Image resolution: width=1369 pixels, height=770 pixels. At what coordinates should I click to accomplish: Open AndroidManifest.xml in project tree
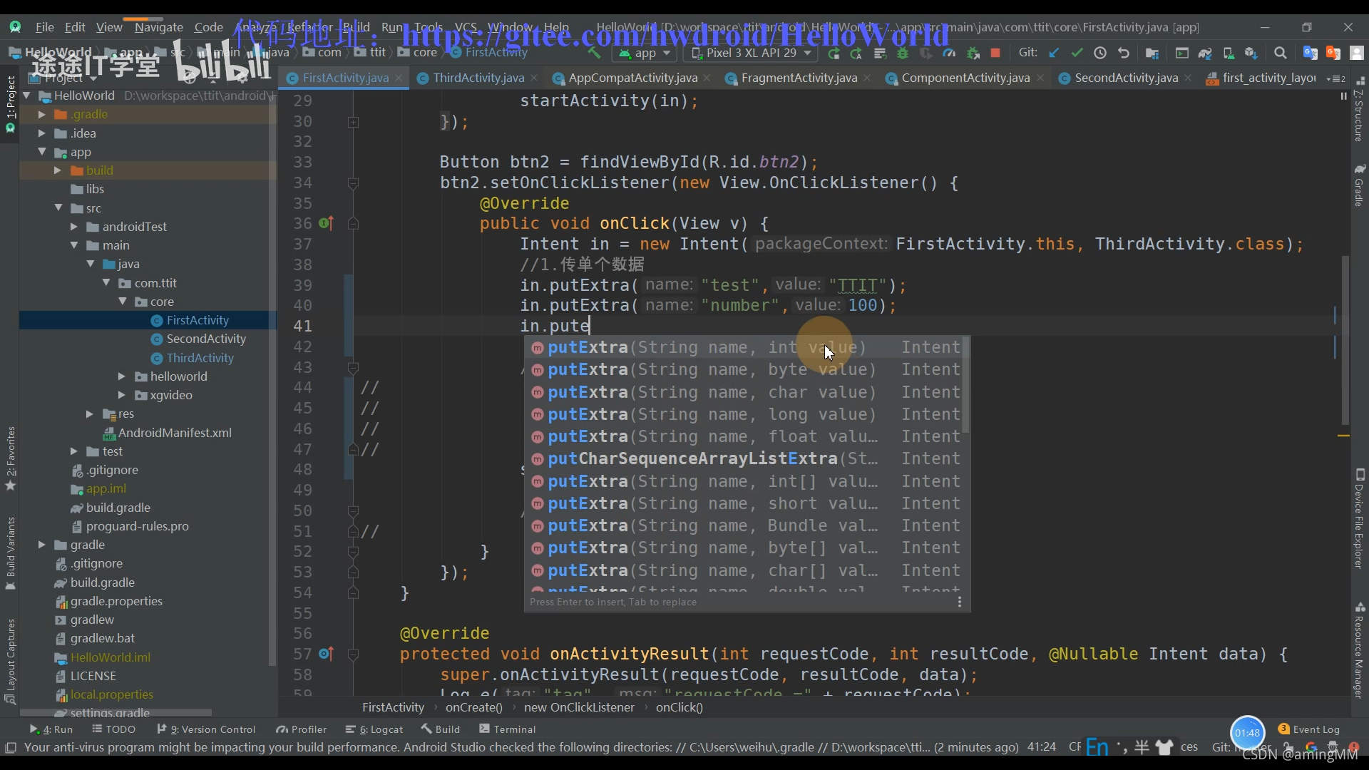pos(167,433)
